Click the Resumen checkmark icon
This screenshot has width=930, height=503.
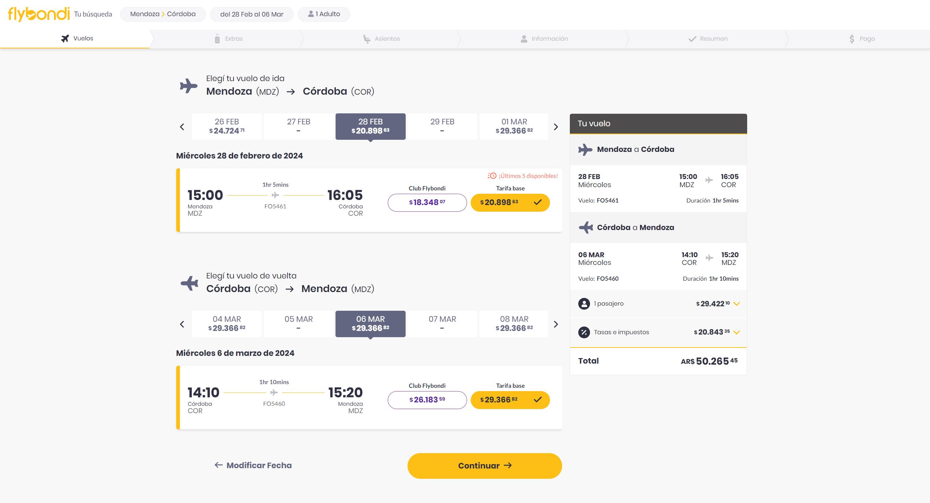pos(692,39)
